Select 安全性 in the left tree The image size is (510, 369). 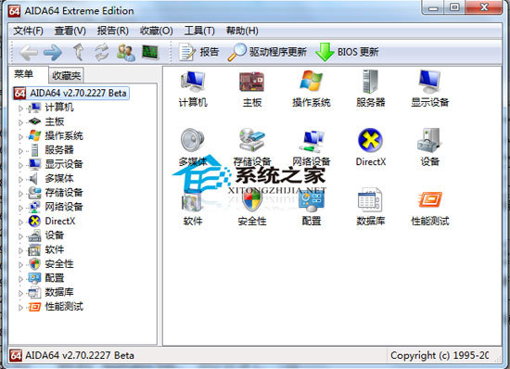59,263
